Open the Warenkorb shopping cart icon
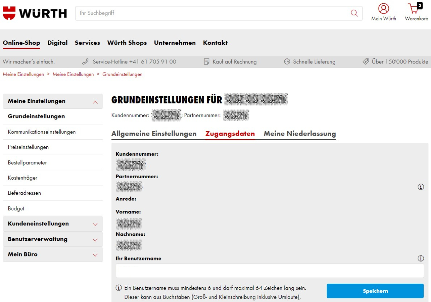Viewport: 431px width, 302px height. pos(416,9)
